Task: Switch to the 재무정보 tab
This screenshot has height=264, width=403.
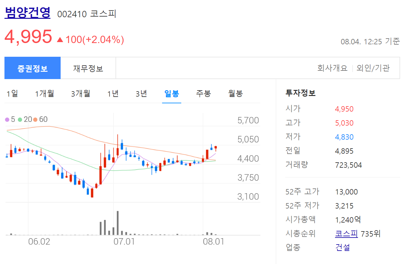Action: click(x=88, y=68)
